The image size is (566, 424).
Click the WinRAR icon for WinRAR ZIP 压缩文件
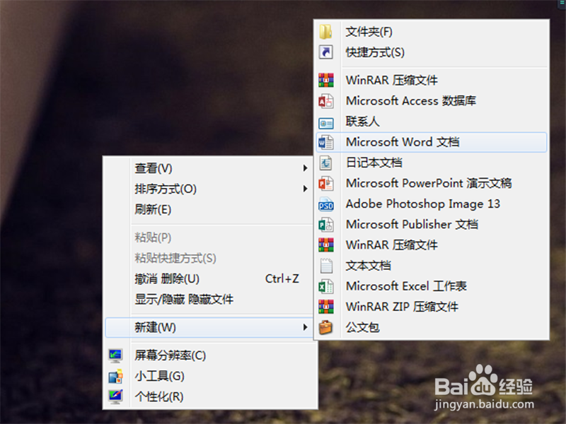coord(325,307)
